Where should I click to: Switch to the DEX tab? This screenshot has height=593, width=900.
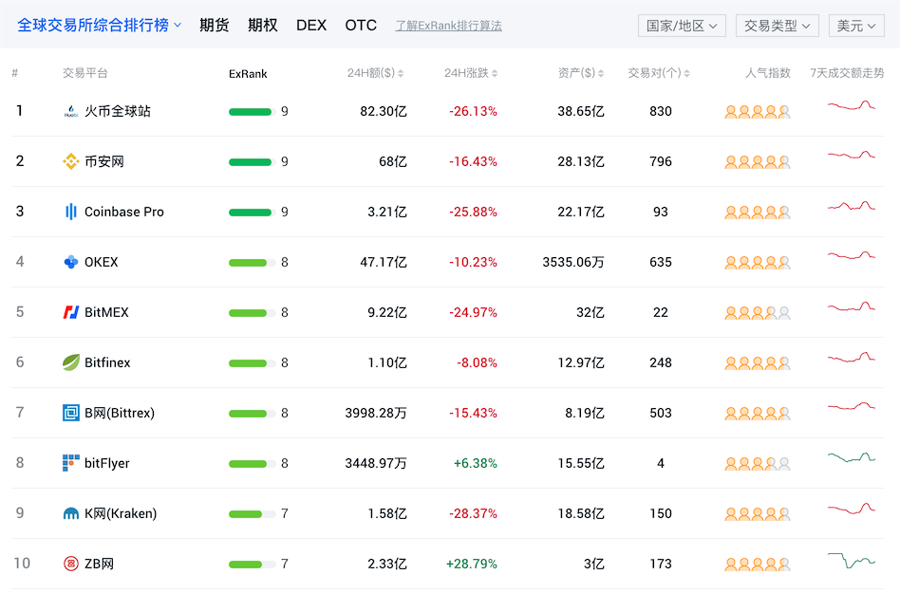point(311,26)
